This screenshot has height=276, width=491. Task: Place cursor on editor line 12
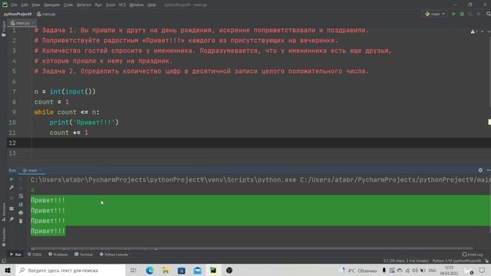tap(249, 143)
